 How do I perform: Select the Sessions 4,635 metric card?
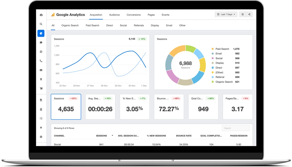pos(66,107)
